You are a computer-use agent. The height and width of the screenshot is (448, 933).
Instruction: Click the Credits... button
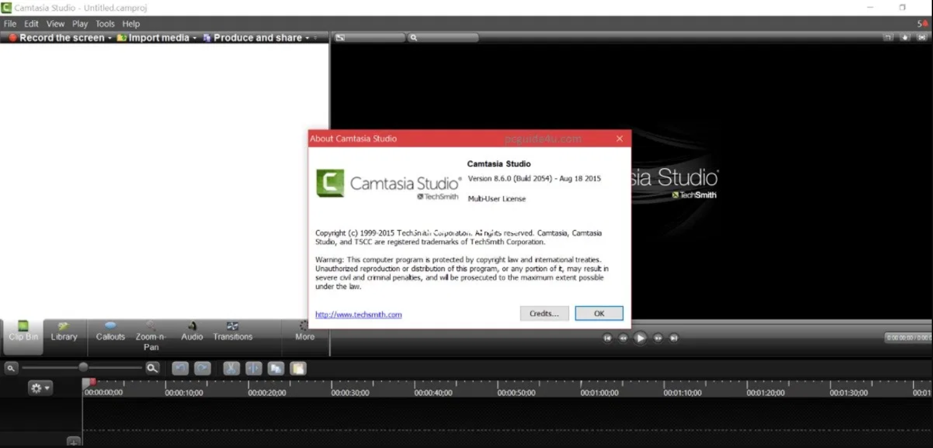[x=544, y=313]
